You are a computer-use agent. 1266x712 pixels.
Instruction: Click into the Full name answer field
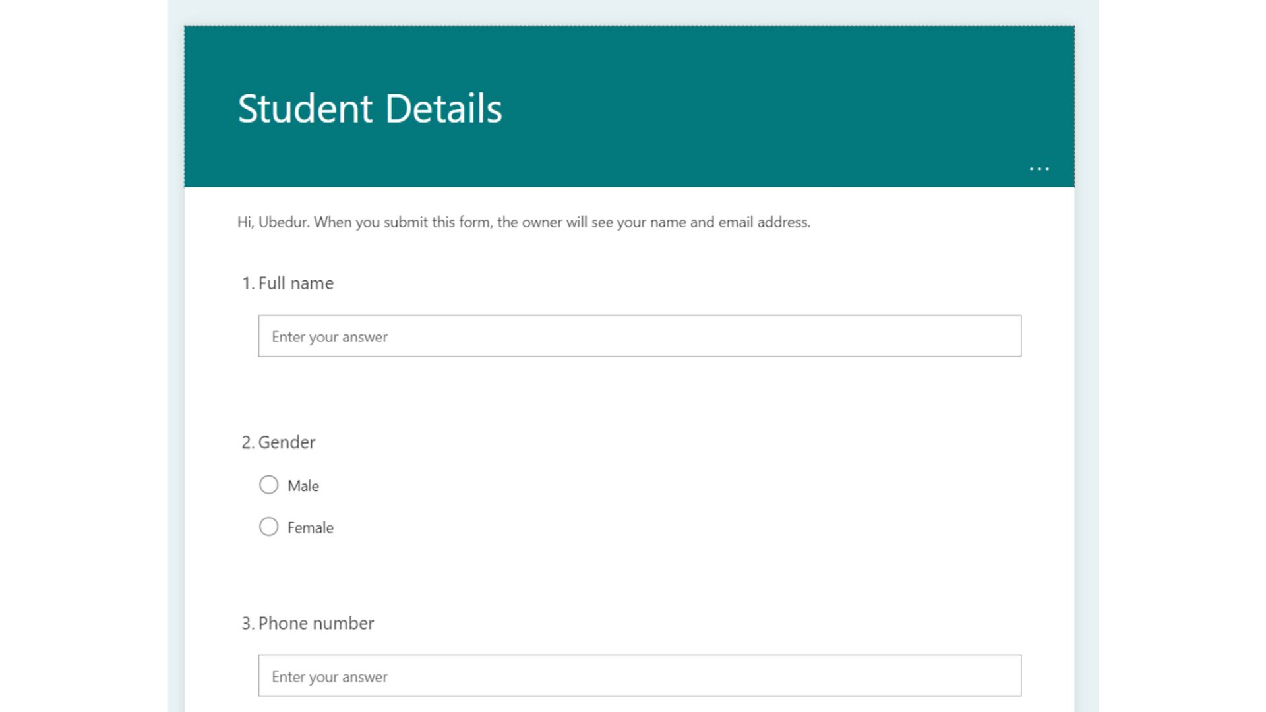(x=639, y=336)
